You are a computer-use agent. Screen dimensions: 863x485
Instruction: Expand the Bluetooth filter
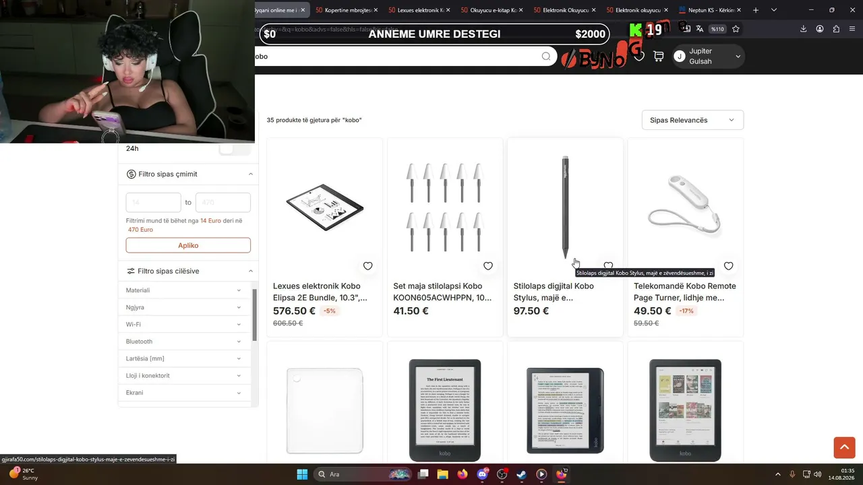point(183,342)
